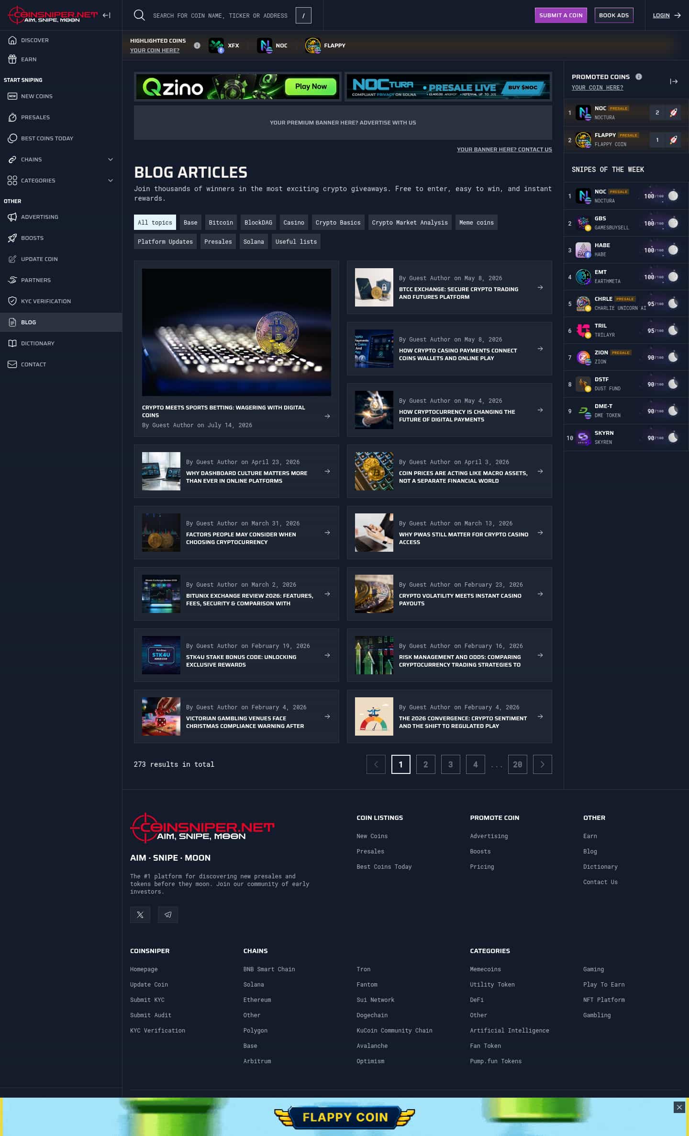Close the Flappy Coin bottom banner

click(679, 1107)
